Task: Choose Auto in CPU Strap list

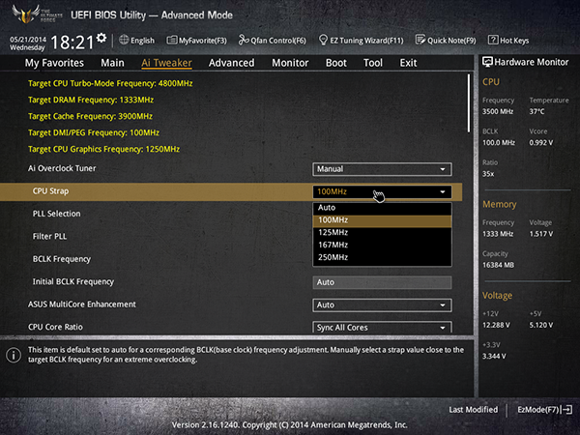Action: pyautogui.click(x=382, y=208)
